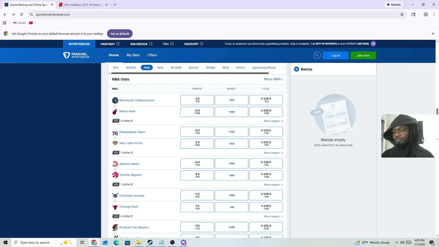
Task: Open Chrome's three-dot menu
Action: point(434,14)
